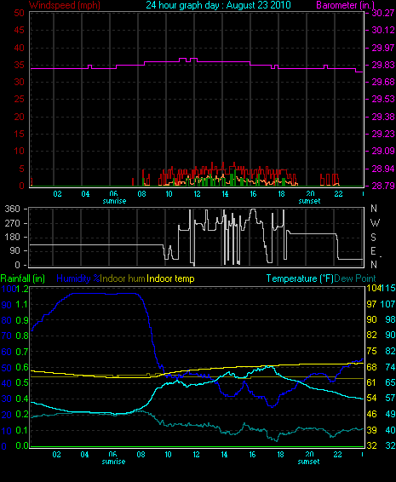The width and height of the screenshot is (396, 482).
Task: Click the sunrise marker under wind graph
Action: 114,201
